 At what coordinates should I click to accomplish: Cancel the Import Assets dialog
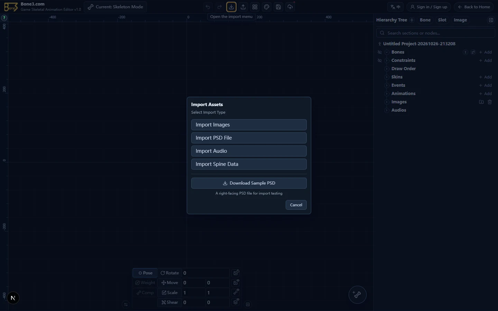click(296, 205)
